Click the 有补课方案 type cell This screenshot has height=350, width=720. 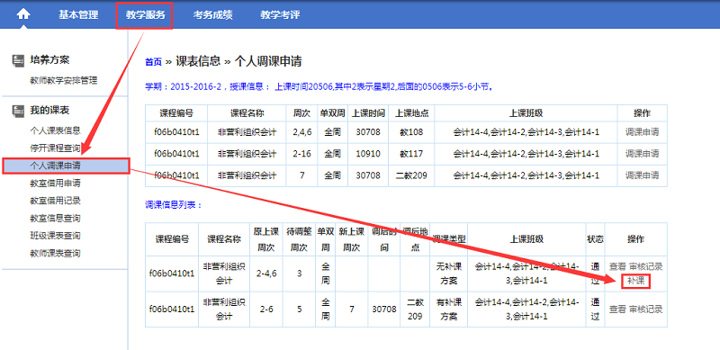[448, 310]
